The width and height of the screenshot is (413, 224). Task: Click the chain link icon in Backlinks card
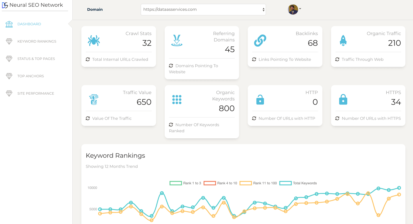coord(260,41)
